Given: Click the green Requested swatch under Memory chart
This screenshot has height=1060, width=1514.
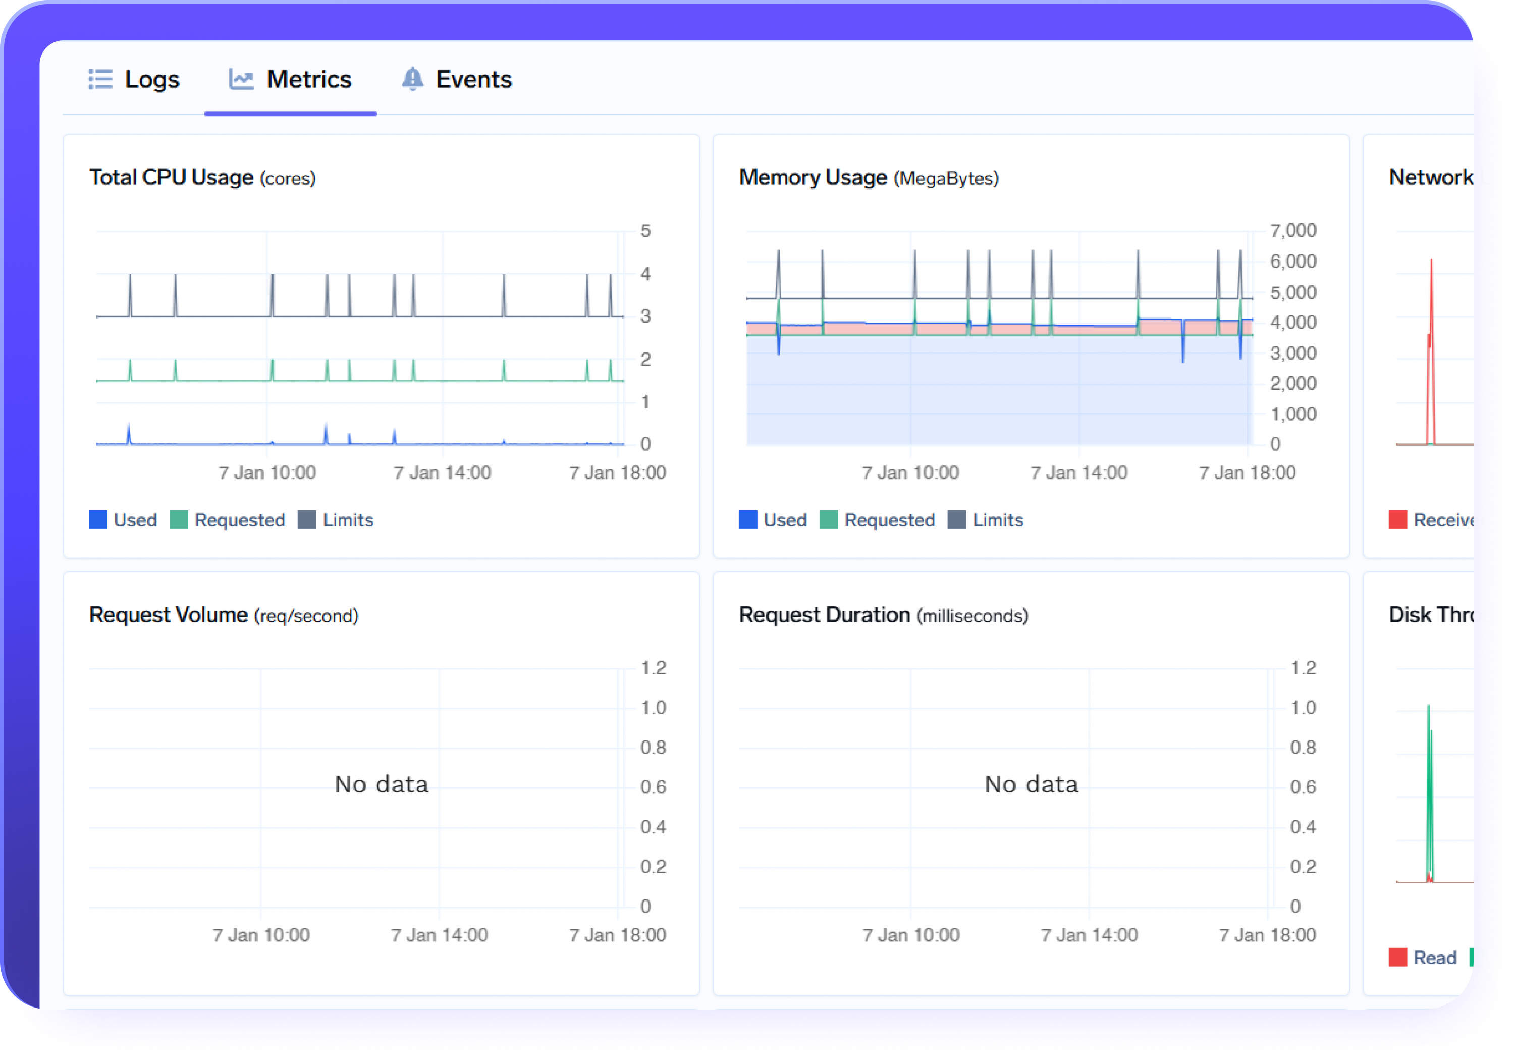Looking at the screenshot, I should (x=829, y=520).
